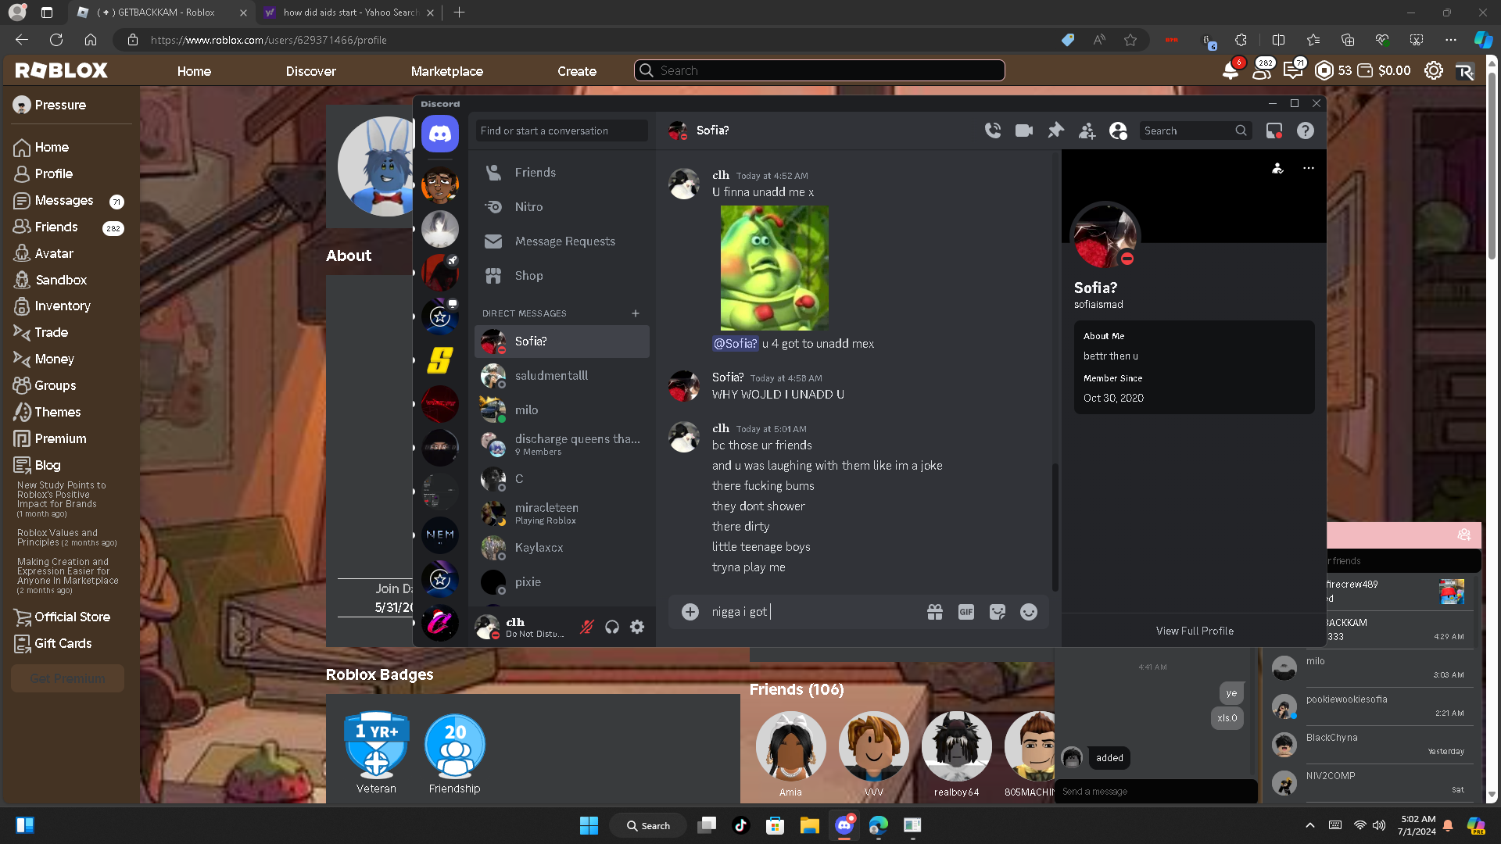Open the pixie direct message

tap(562, 582)
